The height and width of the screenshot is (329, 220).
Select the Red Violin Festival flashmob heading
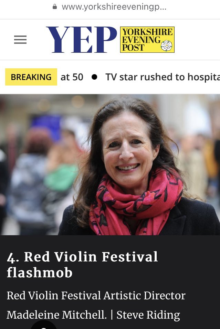82,265
